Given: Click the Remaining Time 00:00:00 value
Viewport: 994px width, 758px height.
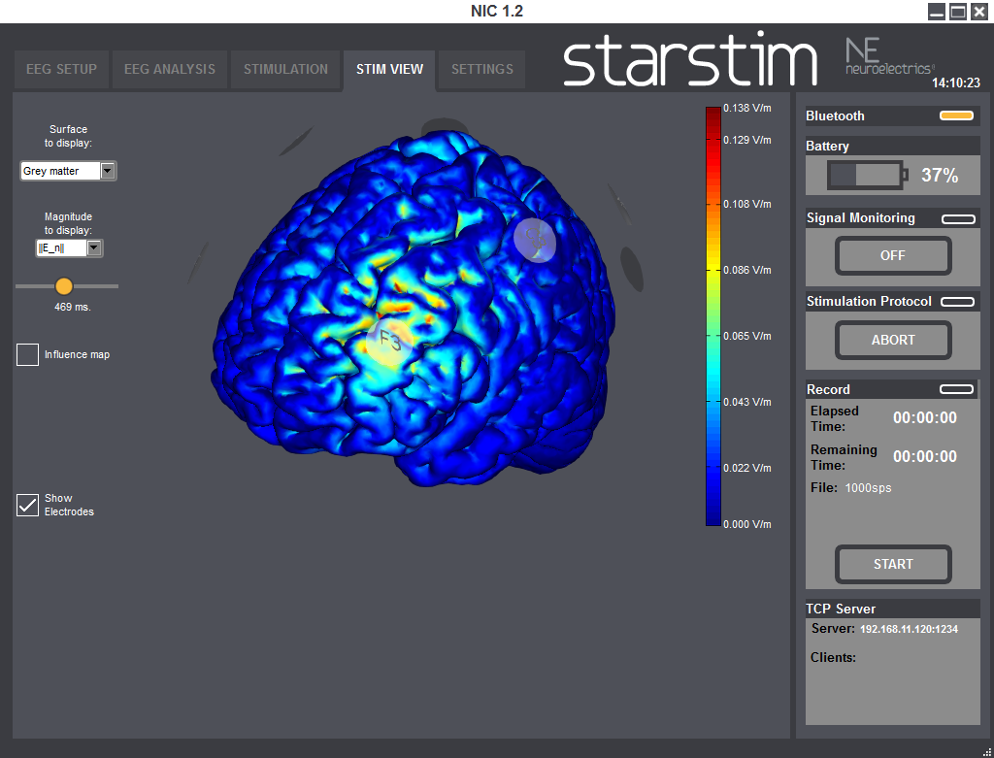Looking at the screenshot, I should coord(925,456).
